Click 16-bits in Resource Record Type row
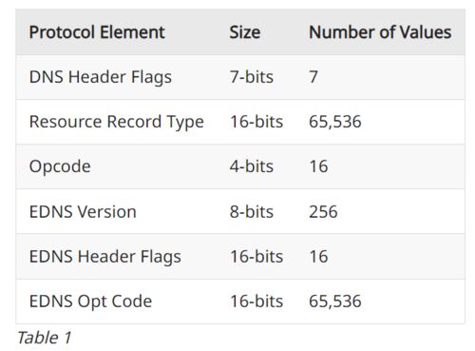The height and width of the screenshot is (351, 475). (256, 122)
